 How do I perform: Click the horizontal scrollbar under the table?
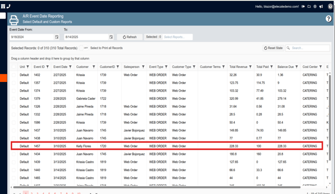(157, 187)
